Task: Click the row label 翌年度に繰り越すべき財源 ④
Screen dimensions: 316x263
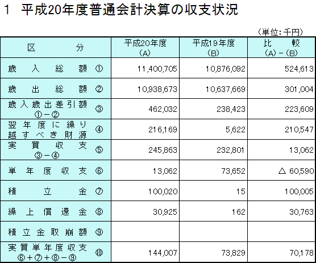Action: click(56, 130)
